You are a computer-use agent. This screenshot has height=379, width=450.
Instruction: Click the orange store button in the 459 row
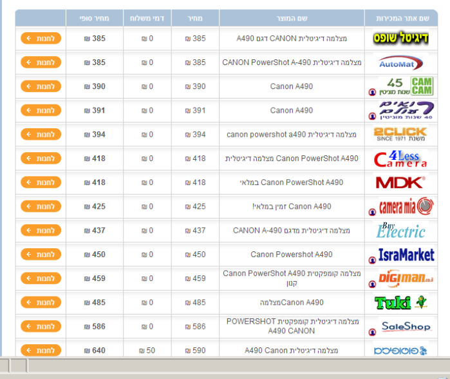click(x=41, y=278)
